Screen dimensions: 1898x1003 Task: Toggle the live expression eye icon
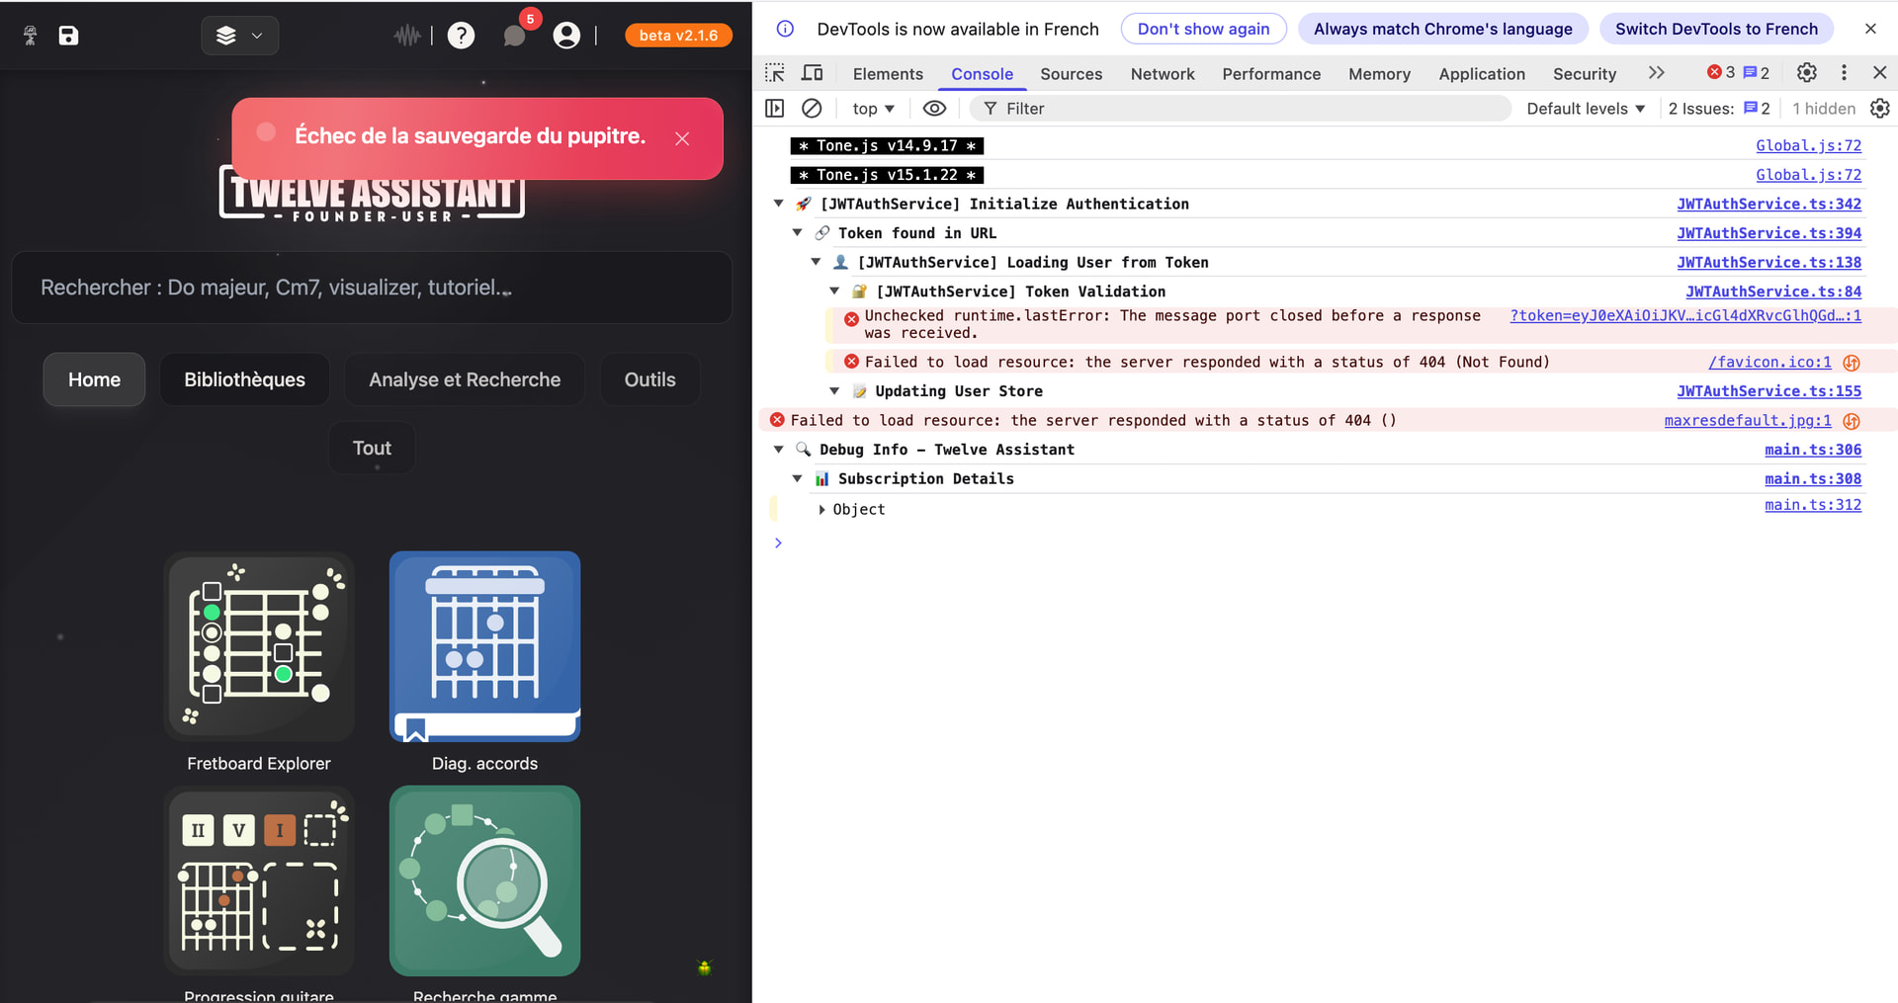[934, 109]
